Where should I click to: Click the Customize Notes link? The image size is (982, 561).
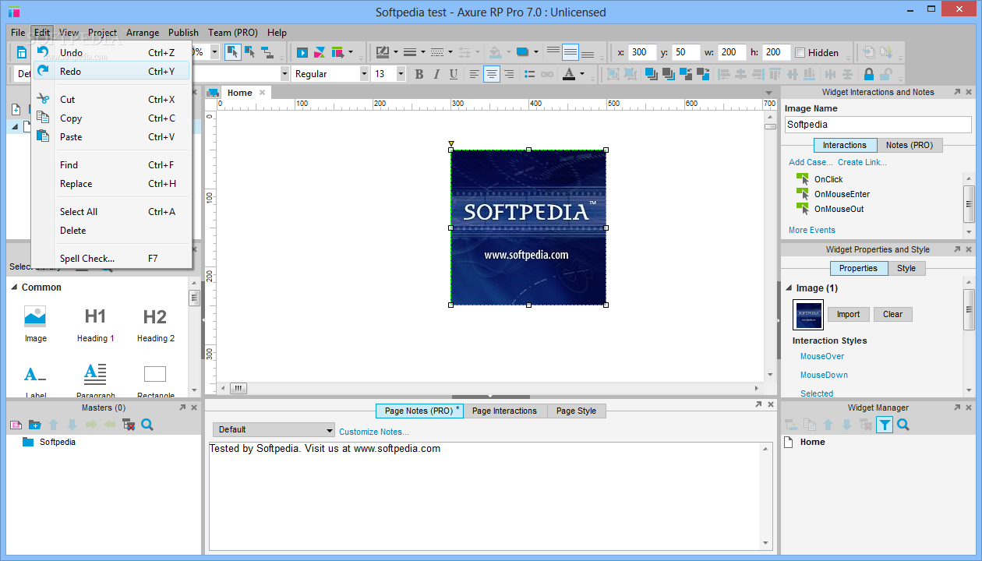[x=373, y=432]
